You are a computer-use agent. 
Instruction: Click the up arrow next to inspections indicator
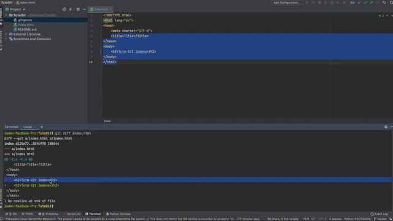tap(387, 16)
